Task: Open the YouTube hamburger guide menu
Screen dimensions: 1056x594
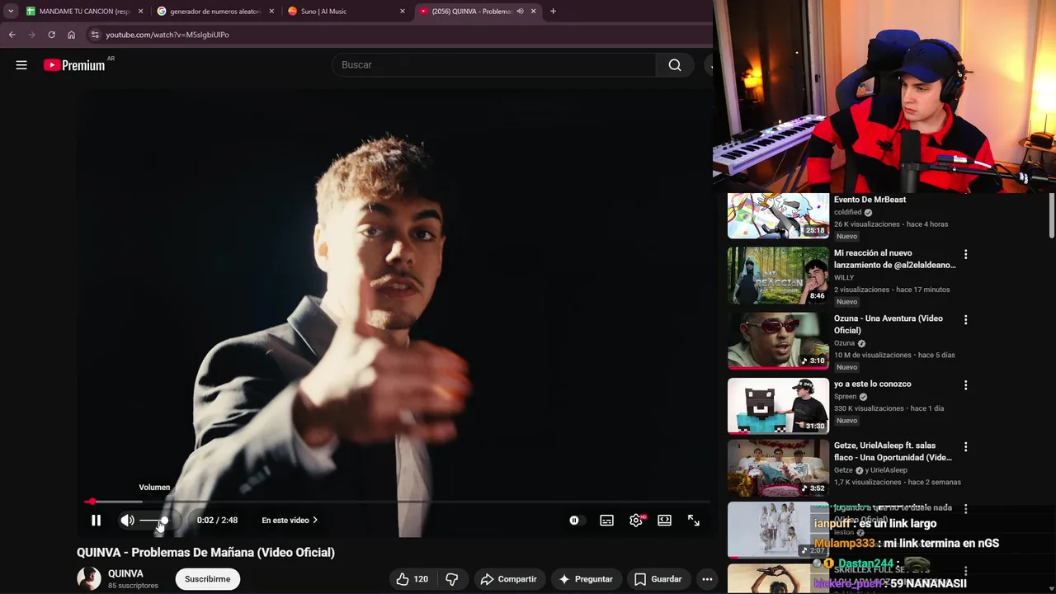Action: click(x=21, y=65)
